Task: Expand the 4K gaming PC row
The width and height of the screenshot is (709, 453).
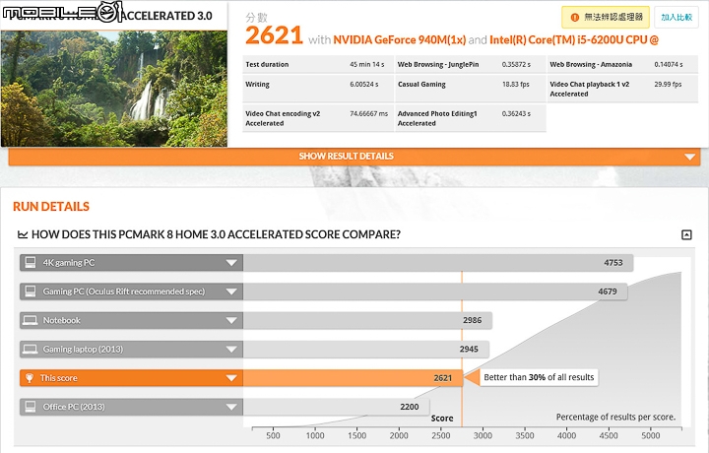Action: tap(231, 263)
